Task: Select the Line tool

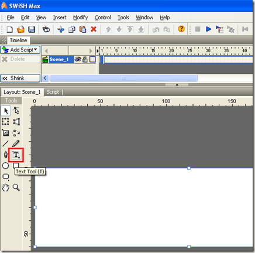Action: tap(5, 143)
